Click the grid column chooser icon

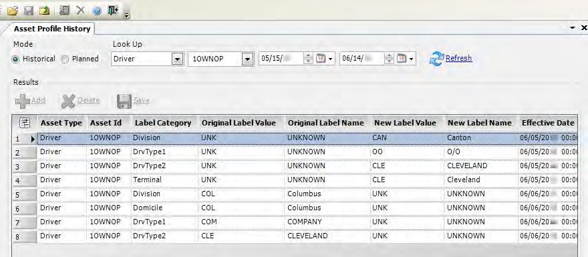click(24, 123)
